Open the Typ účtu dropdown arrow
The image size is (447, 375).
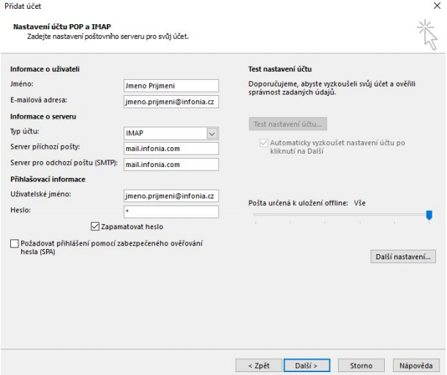(x=212, y=133)
